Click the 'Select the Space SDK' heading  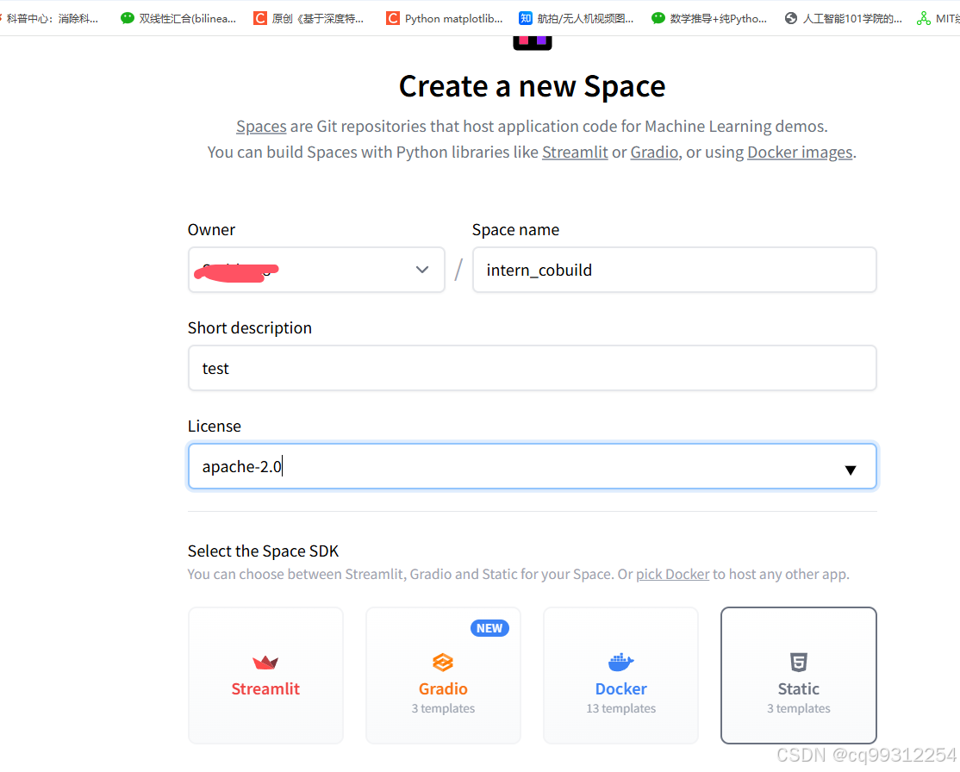(263, 551)
